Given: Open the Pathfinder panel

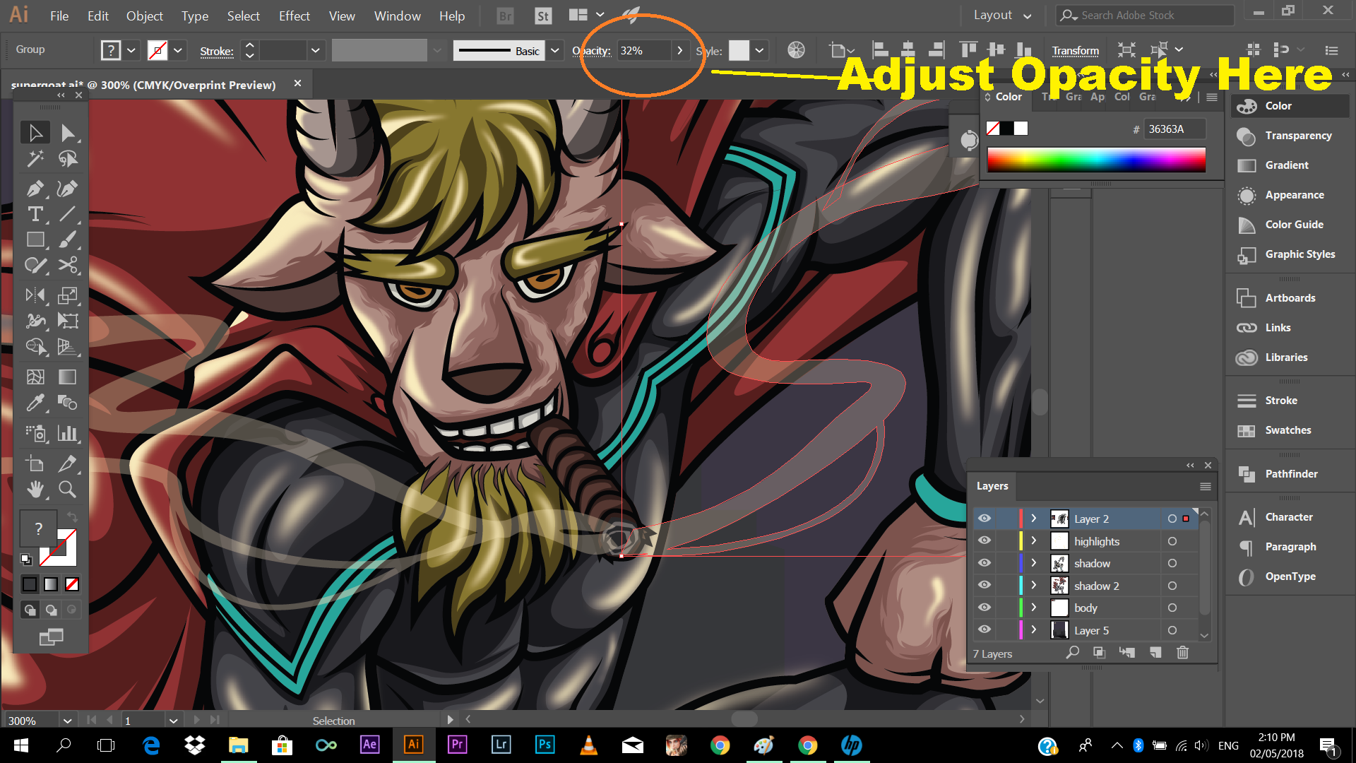Looking at the screenshot, I should [1290, 474].
